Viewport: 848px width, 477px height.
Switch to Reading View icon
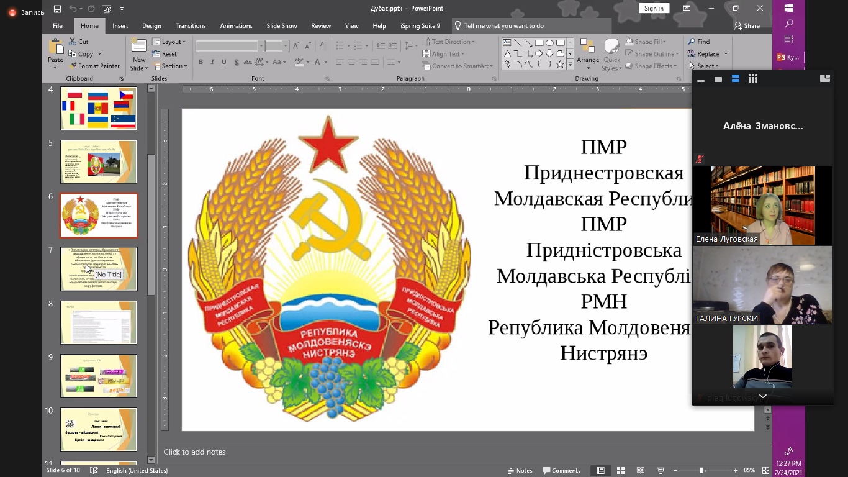click(641, 471)
